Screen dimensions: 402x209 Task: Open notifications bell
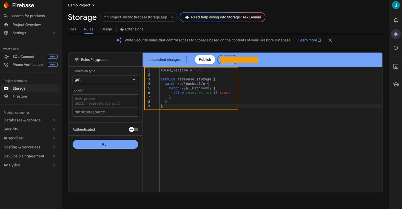(x=396, y=20)
